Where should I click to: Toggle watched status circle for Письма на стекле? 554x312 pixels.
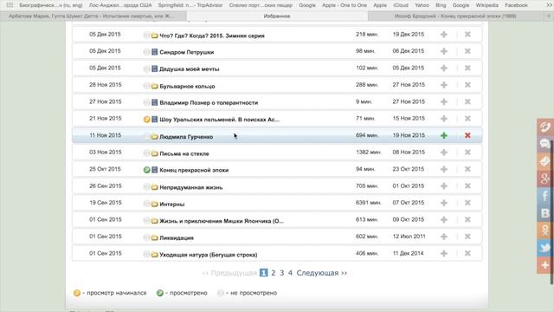point(146,153)
